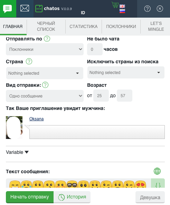Open Исключить страны из поиска dropdown
Viewport: 170px width, 205px height.
(x=126, y=73)
